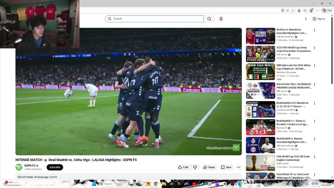Open volume control in the system tray
Viewport: 334px width, 188px height.
point(317,184)
